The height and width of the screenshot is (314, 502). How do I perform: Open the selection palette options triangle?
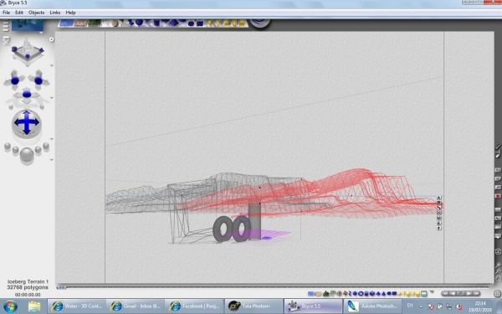pyautogui.click(x=432, y=292)
